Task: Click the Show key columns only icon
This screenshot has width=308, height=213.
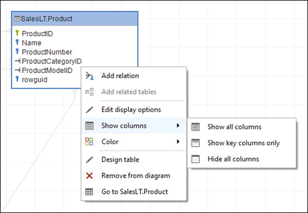Action: [x=195, y=143]
